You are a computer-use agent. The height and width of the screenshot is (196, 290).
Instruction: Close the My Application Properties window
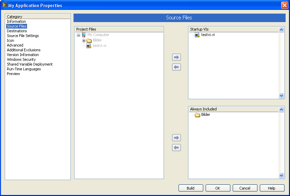point(285,5)
